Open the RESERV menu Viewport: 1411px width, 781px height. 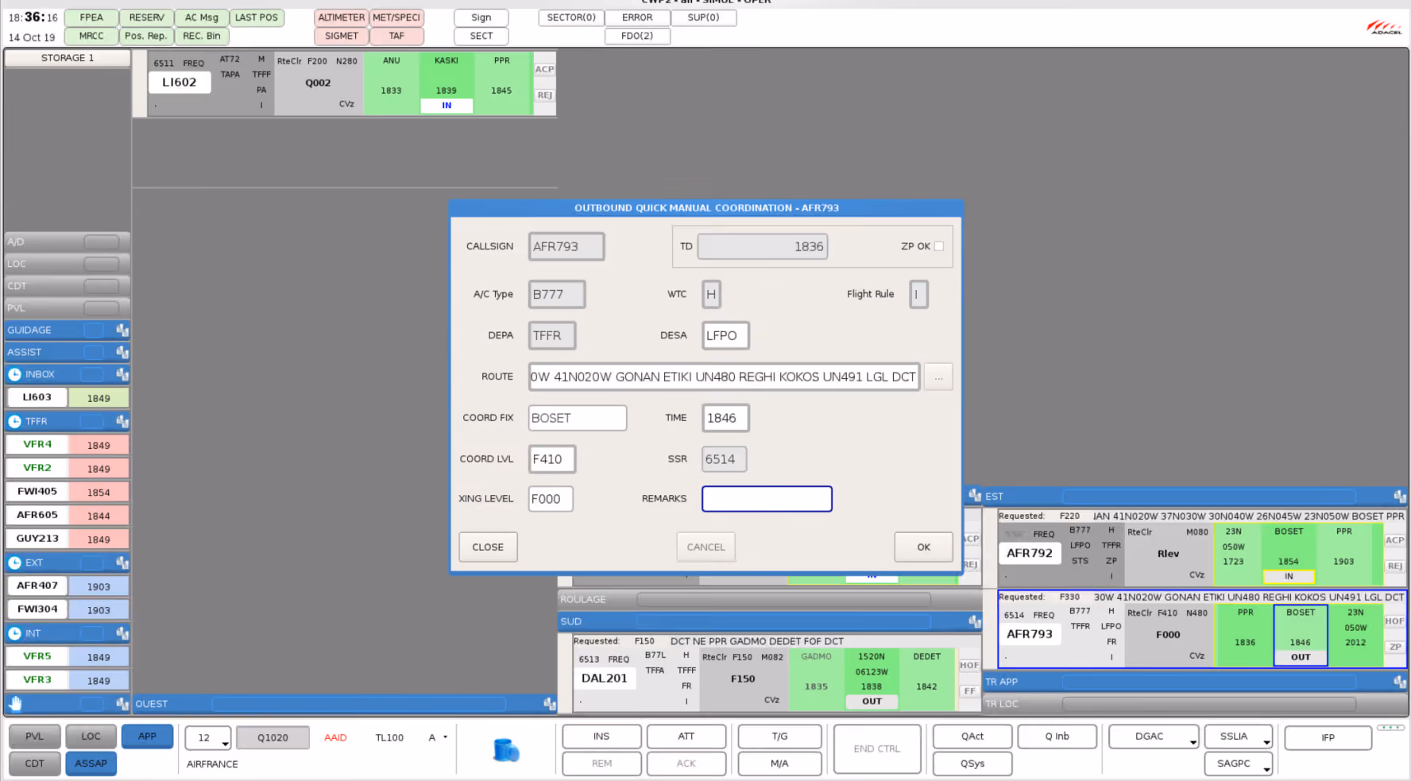[x=147, y=17]
